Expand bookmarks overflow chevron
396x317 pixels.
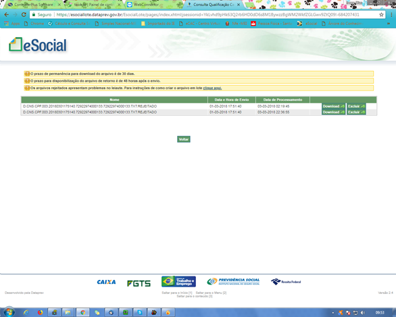pyautogui.click(x=388, y=24)
